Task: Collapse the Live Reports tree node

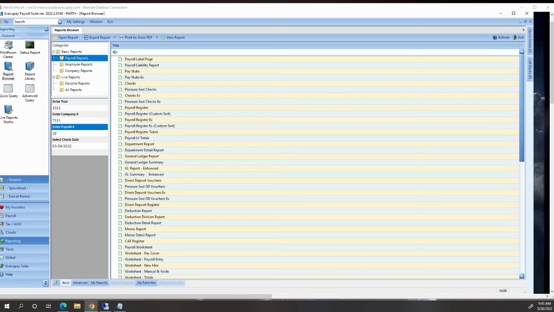Action: [53, 78]
